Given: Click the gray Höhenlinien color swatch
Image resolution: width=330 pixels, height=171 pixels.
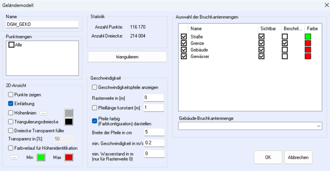Looking at the screenshot, I should [x=68, y=113].
